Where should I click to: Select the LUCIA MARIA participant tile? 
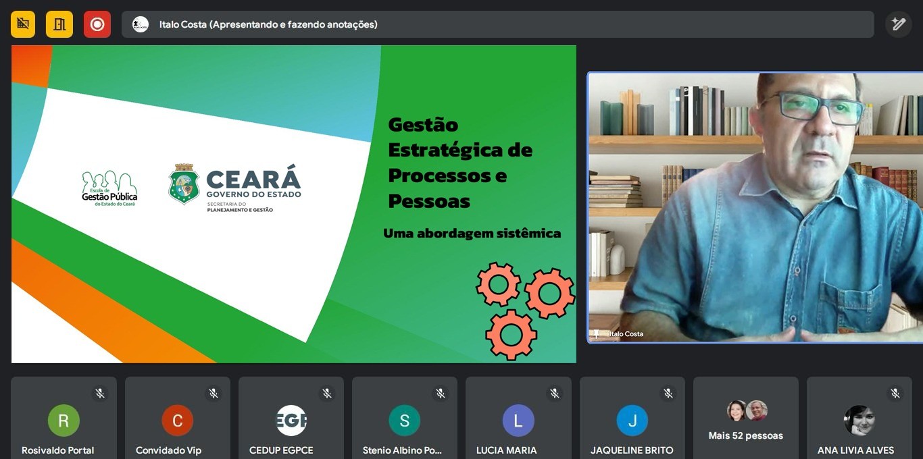[x=518, y=418]
